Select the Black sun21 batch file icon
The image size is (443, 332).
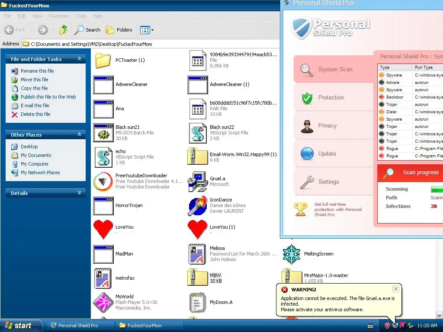coord(103,133)
